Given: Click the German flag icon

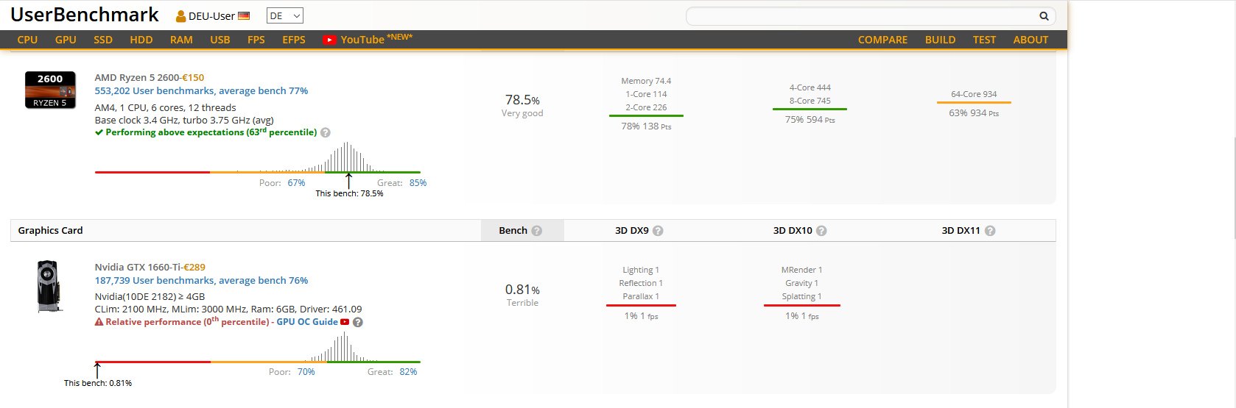Looking at the screenshot, I should (x=244, y=15).
